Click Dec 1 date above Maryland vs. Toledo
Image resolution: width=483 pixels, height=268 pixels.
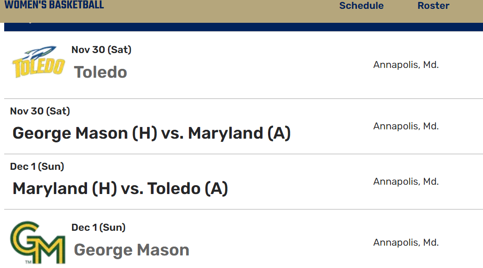tap(37, 167)
